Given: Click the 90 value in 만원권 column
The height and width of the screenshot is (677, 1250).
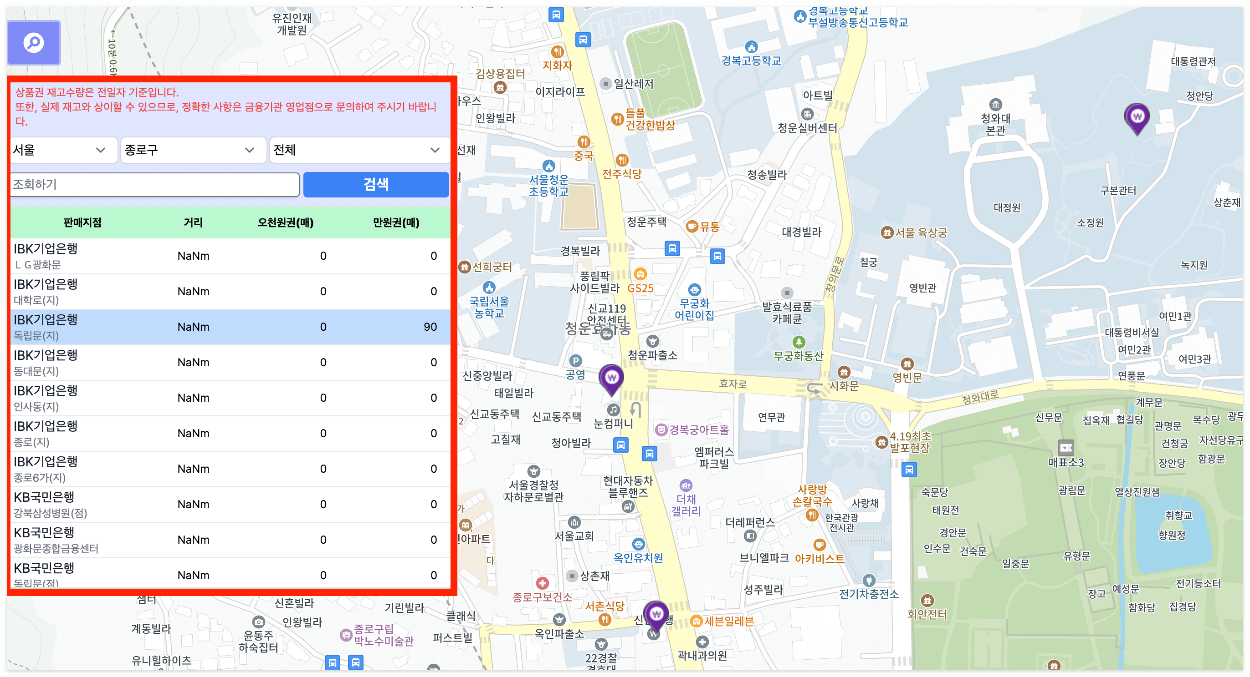Looking at the screenshot, I should coord(430,327).
